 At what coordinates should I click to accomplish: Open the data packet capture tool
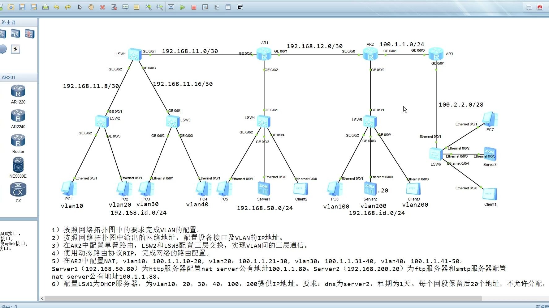coord(205,7)
